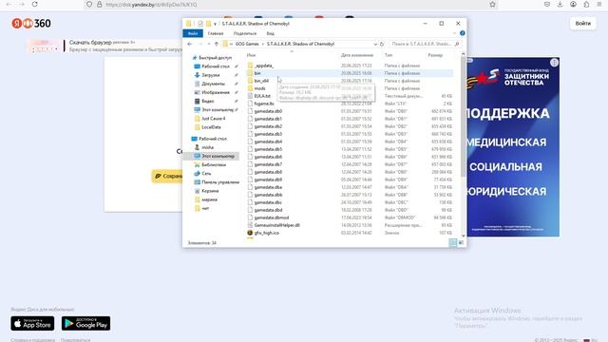Open the address bar history dropdown
The height and width of the screenshot is (342, 608).
coord(375,45)
